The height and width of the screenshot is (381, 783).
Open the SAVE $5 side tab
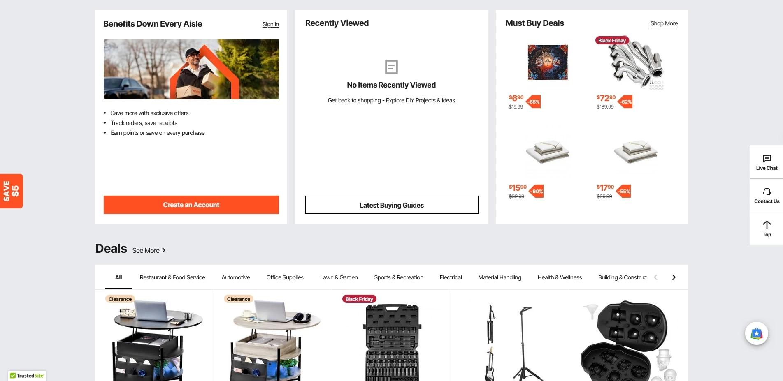coord(12,191)
